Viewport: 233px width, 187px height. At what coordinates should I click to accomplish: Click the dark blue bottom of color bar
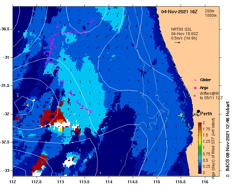click(x=200, y=172)
